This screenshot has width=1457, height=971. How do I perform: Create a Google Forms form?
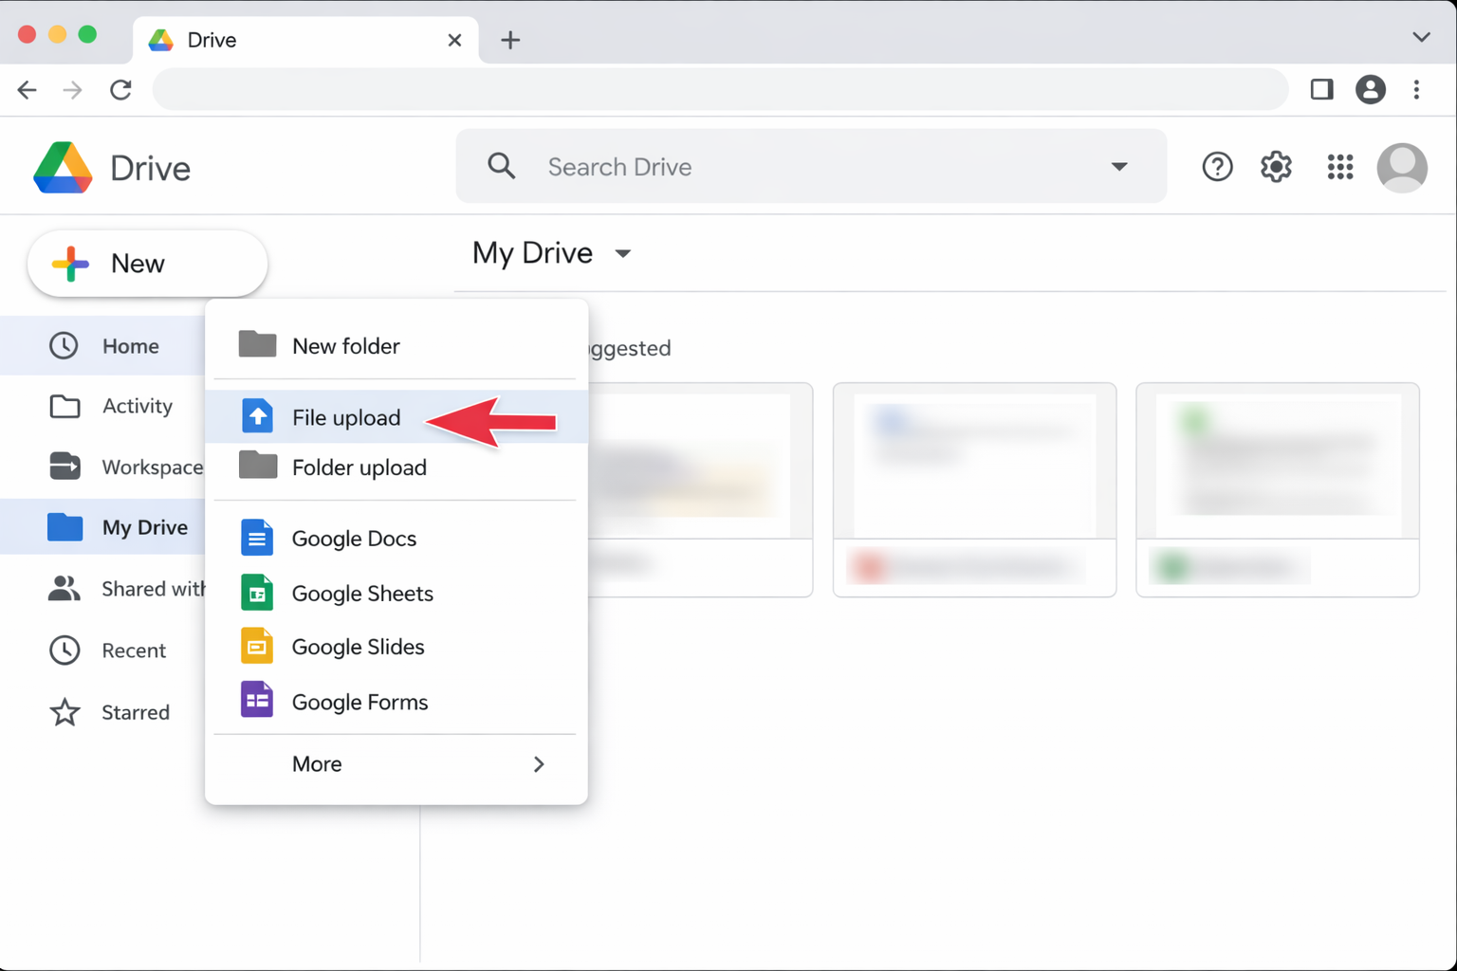click(397, 702)
